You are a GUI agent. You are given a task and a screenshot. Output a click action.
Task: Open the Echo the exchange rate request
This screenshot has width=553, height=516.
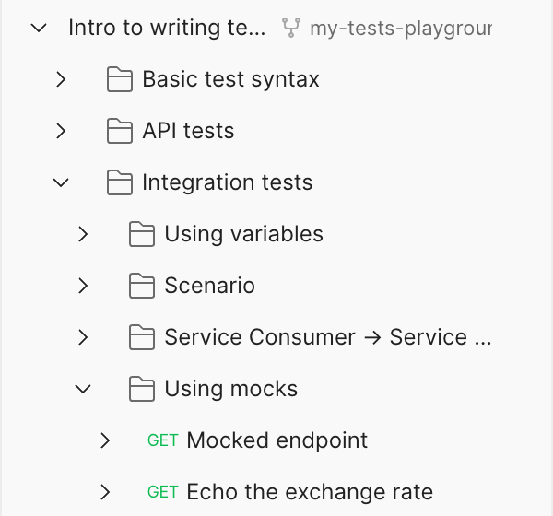pyautogui.click(x=309, y=492)
